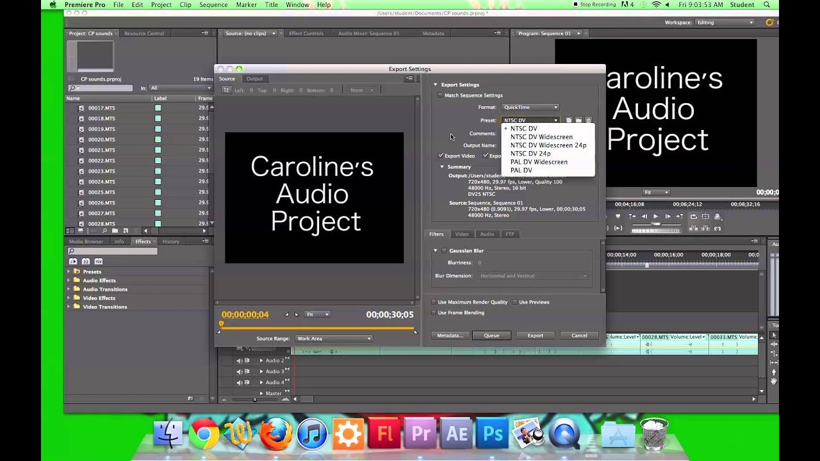Click the timeline zoom slider handle
Viewport: 820px width, 461px height.
[x=254, y=400]
